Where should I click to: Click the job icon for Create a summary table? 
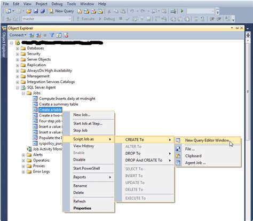[35, 104]
